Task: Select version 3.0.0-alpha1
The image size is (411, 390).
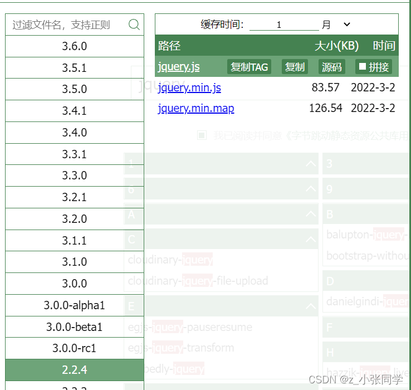Action: (75, 305)
